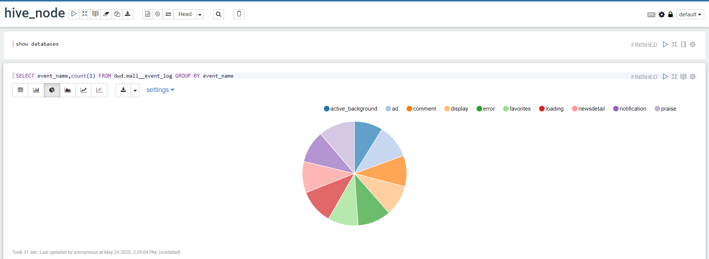Expand chart settings link
Image resolution: width=709 pixels, height=259 pixels.
(x=160, y=90)
